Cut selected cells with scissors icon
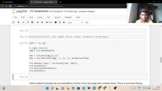162x91 pixels. tap(24, 22)
